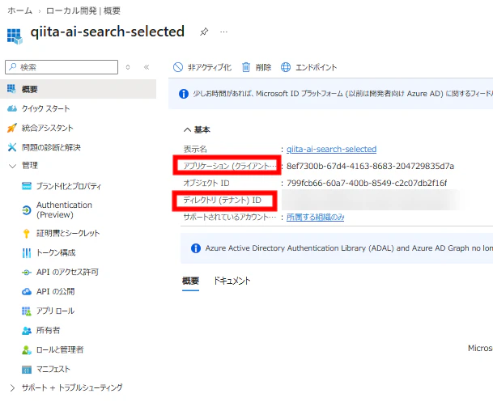493x402 pixels.
Task: Click the アプリ ロール icon
Action: 27,311
